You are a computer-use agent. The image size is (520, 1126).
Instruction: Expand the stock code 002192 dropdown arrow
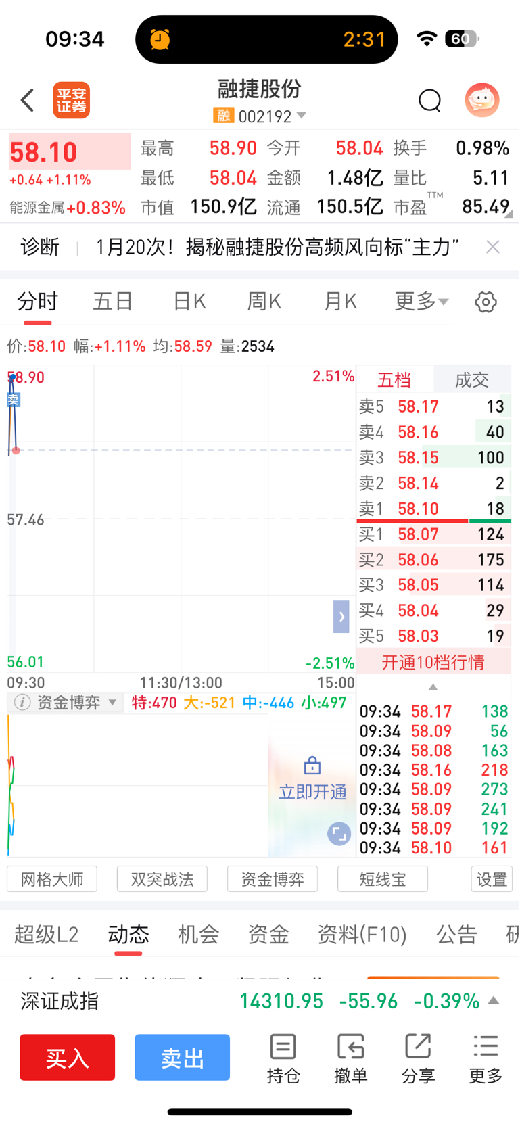pyautogui.click(x=302, y=116)
